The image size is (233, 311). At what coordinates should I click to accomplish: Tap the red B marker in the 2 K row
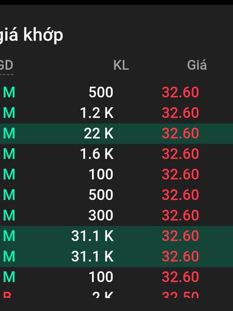coord(7,295)
